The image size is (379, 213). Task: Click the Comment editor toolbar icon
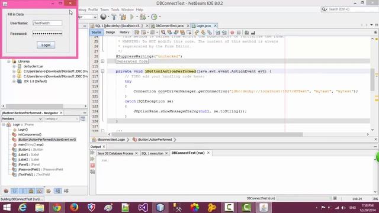tap(246, 33)
